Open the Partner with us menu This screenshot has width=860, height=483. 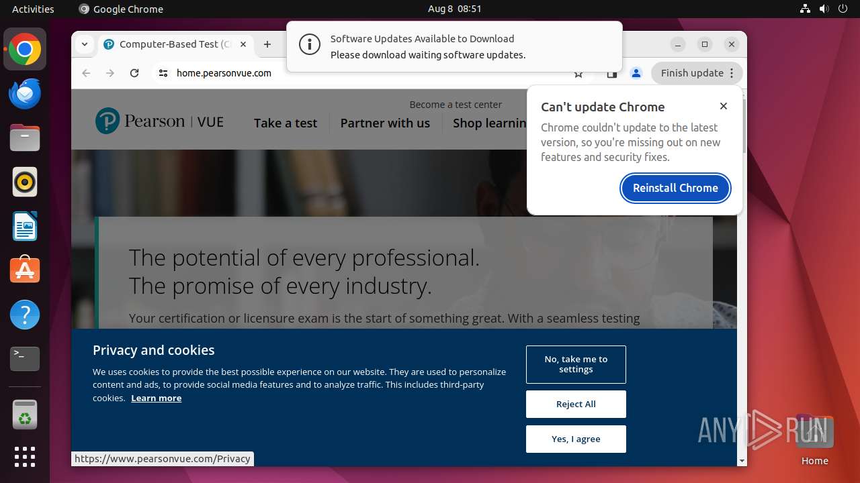[385, 123]
